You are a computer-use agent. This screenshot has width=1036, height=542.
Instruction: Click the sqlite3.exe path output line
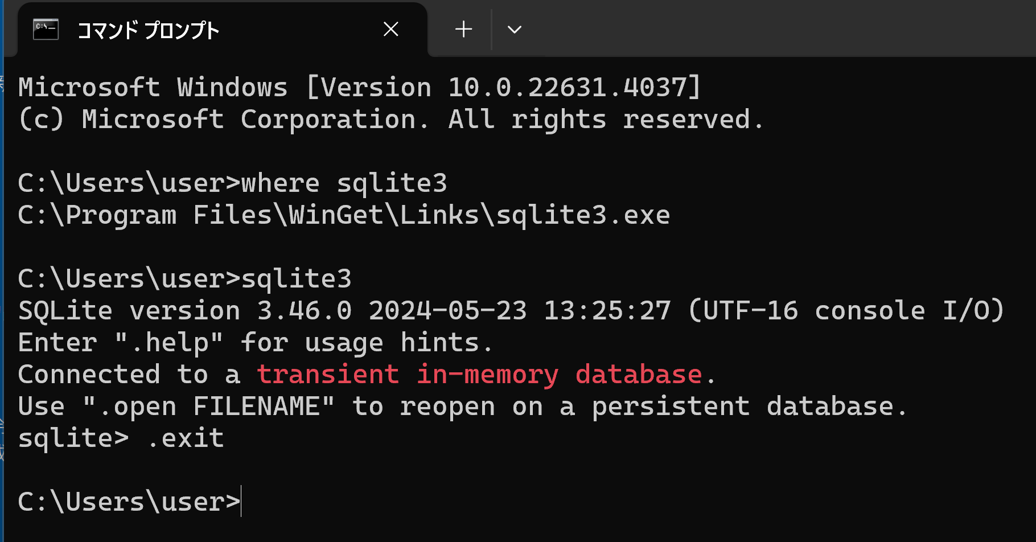pyautogui.click(x=344, y=215)
